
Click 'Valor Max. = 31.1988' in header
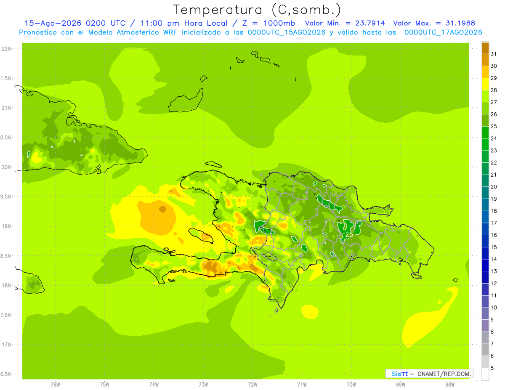[x=434, y=24]
